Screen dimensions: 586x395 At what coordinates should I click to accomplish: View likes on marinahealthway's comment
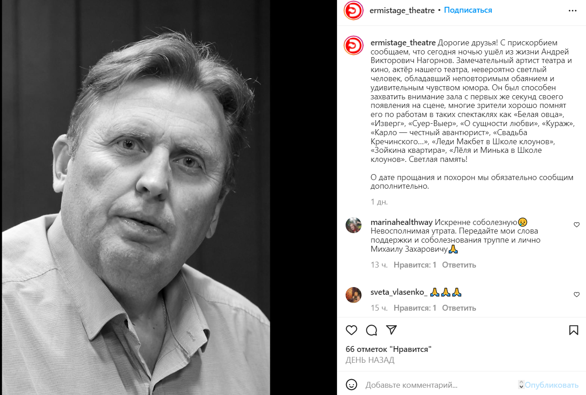[x=415, y=265]
